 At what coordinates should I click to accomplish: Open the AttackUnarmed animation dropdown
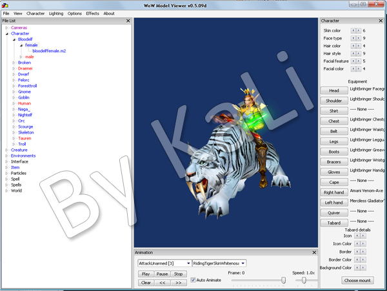(x=188, y=263)
